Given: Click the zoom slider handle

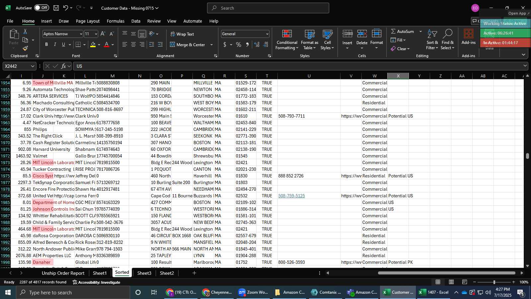Looking at the screenshot, I should click(x=494, y=282).
